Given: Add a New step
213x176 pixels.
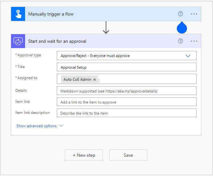Looking at the screenshot, I should coord(84,155).
